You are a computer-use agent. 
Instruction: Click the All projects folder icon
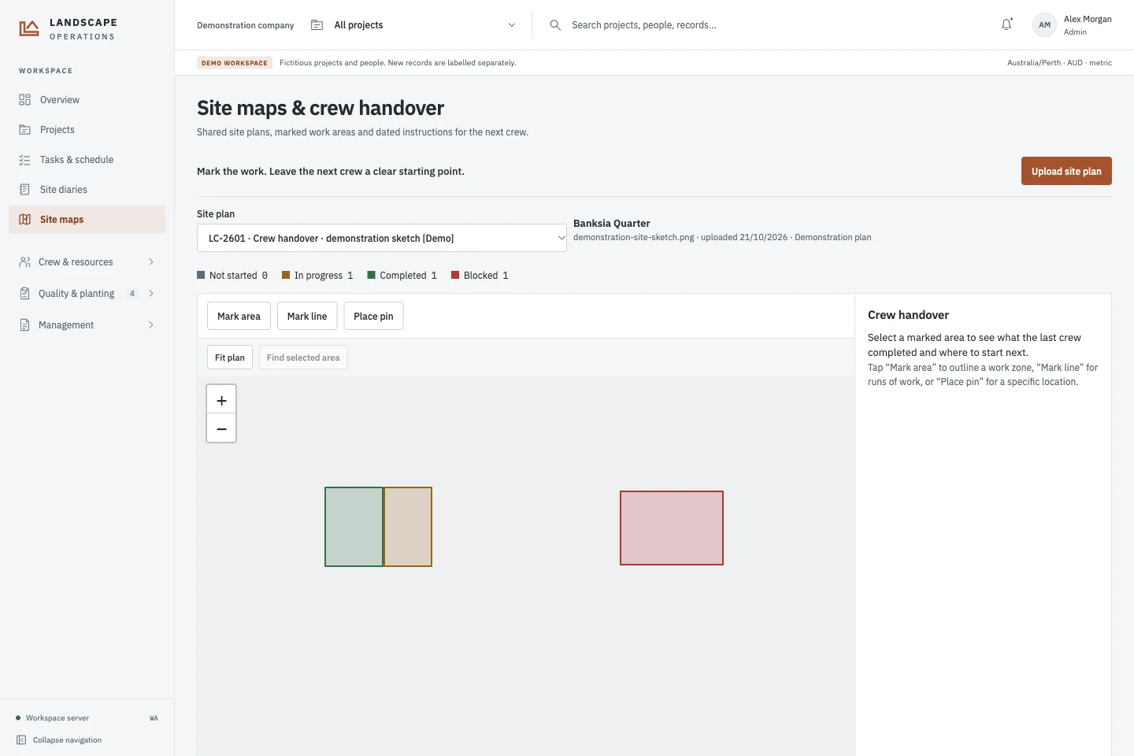click(x=317, y=25)
